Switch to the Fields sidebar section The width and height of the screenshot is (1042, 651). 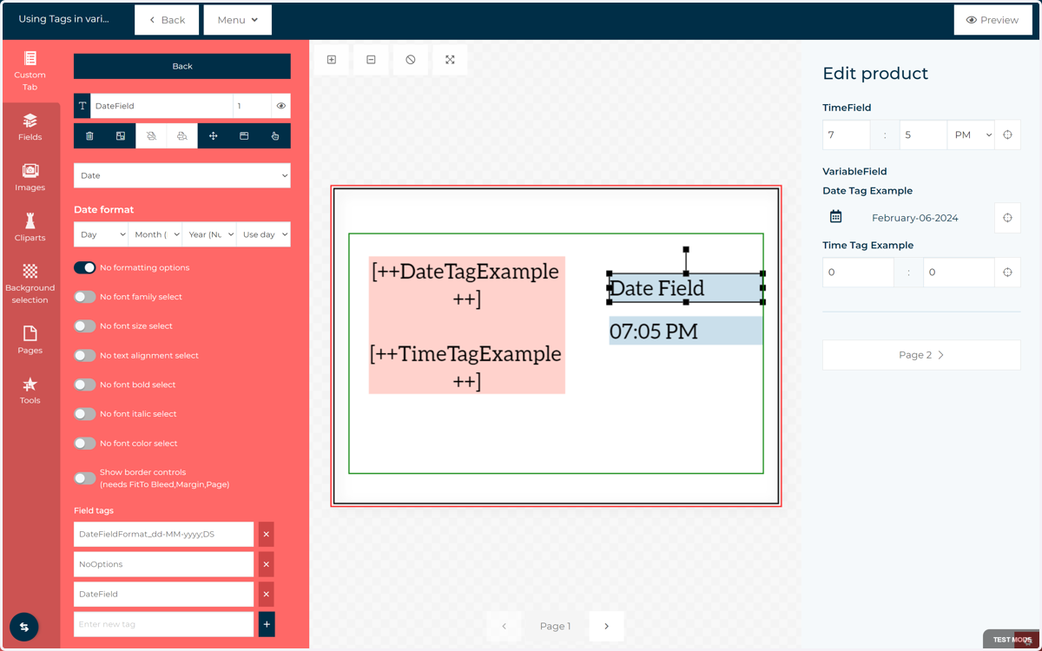click(30, 128)
